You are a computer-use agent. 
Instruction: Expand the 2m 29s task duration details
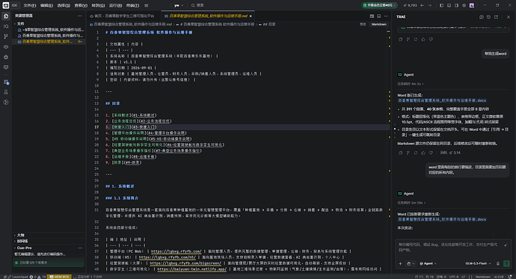(411, 203)
